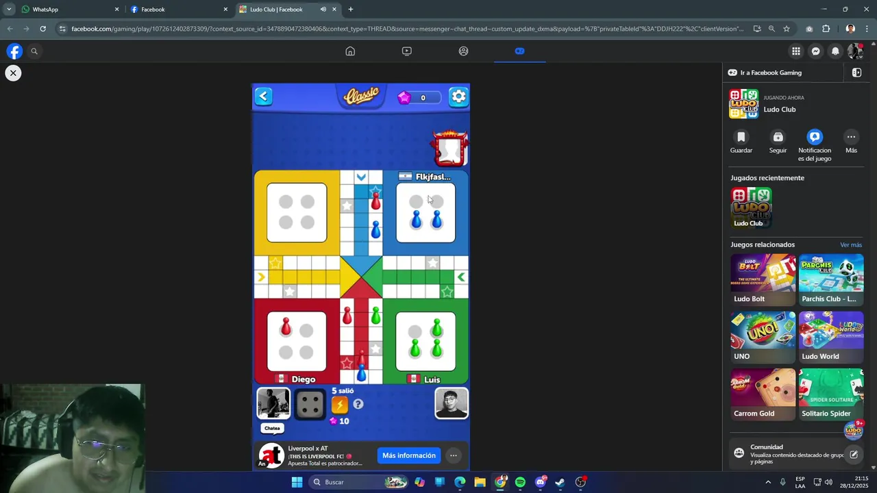Open the Solitario Spider game card
Screen dimensions: 877x493
831,394
